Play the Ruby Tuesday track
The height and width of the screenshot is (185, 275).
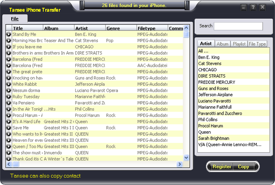pos(8,97)
